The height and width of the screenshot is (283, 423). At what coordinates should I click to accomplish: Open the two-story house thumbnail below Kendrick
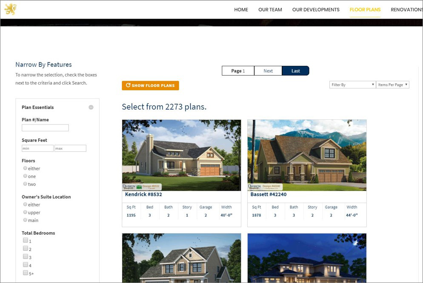click(x=182, y=258)
